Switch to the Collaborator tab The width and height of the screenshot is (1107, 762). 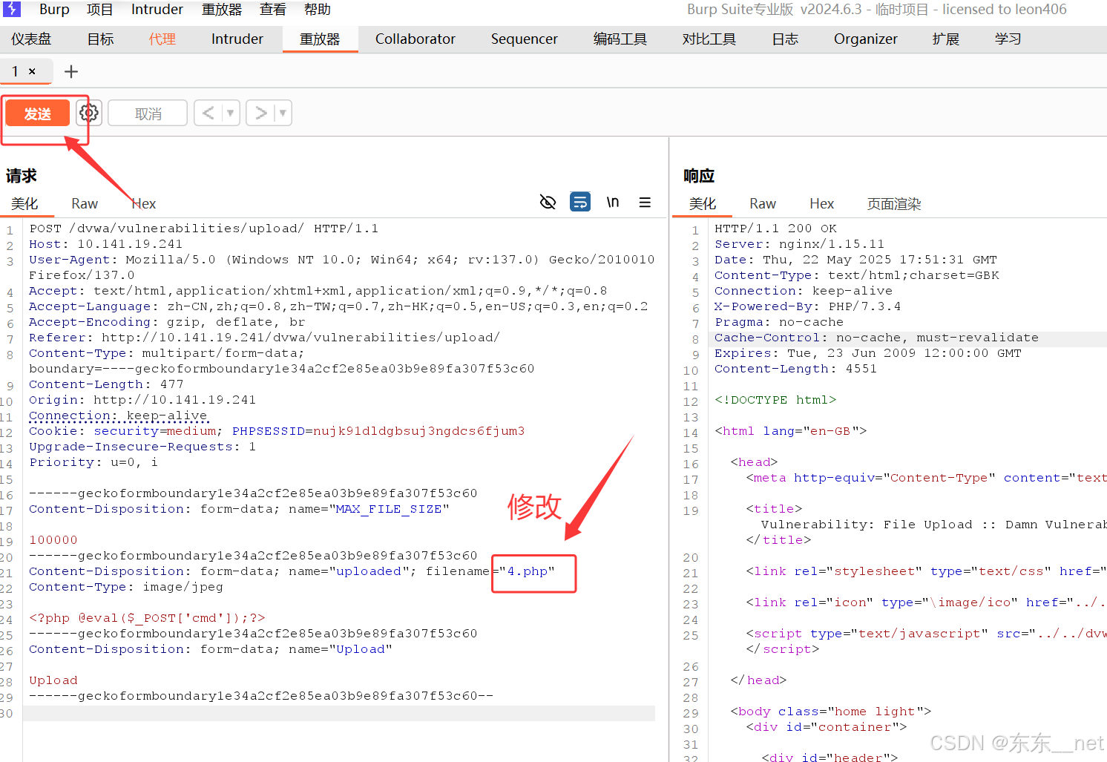coord(415,39)
